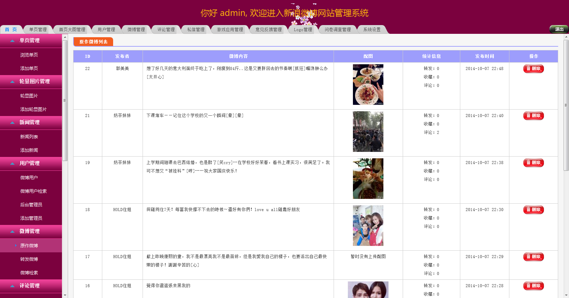569x298 pixels.
Task: Collapse the 轮显图片管理 section arrow
Action: click(13, 82)
